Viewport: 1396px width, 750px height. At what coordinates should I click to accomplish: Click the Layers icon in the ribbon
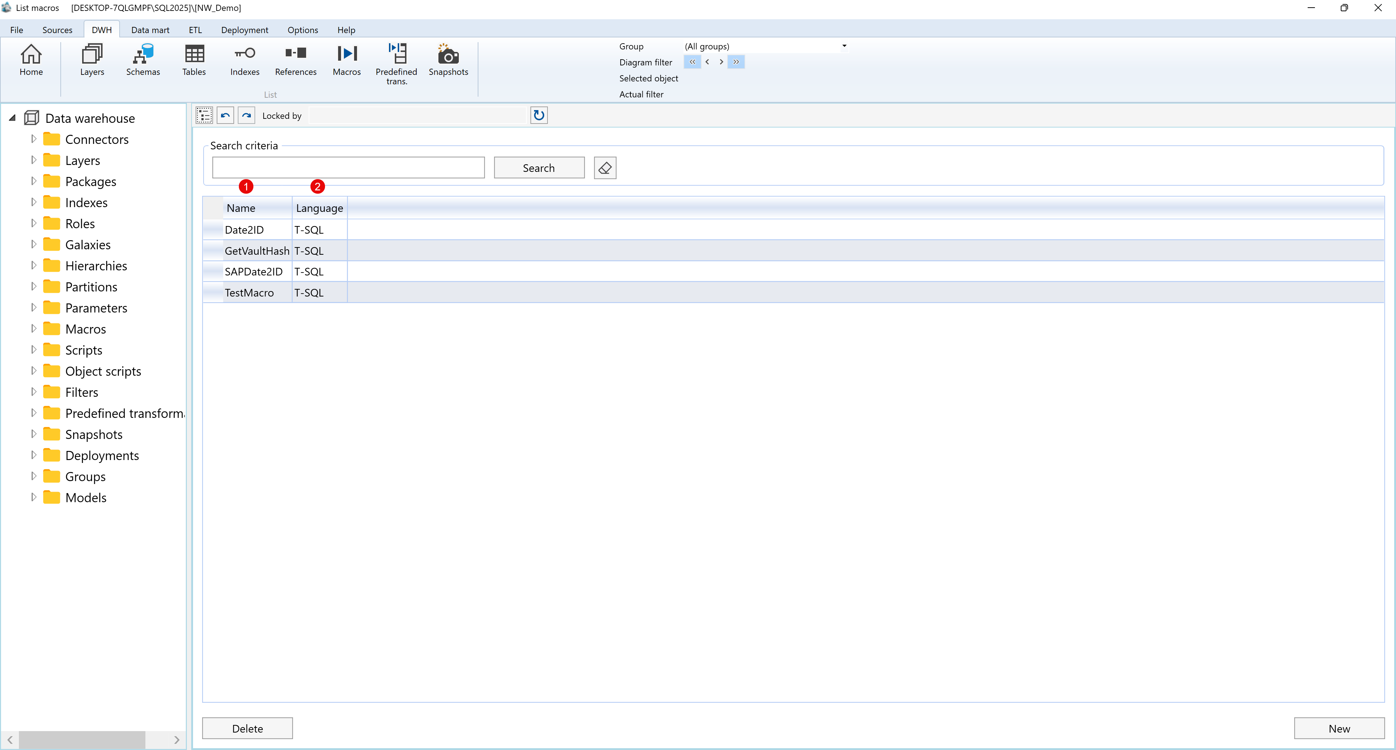point(91,61)
